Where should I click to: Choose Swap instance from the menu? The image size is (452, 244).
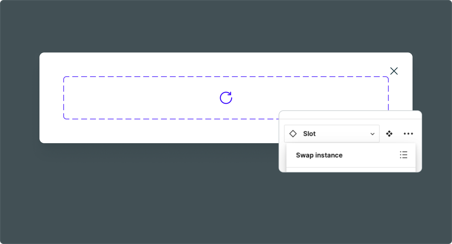pos(319,155)
